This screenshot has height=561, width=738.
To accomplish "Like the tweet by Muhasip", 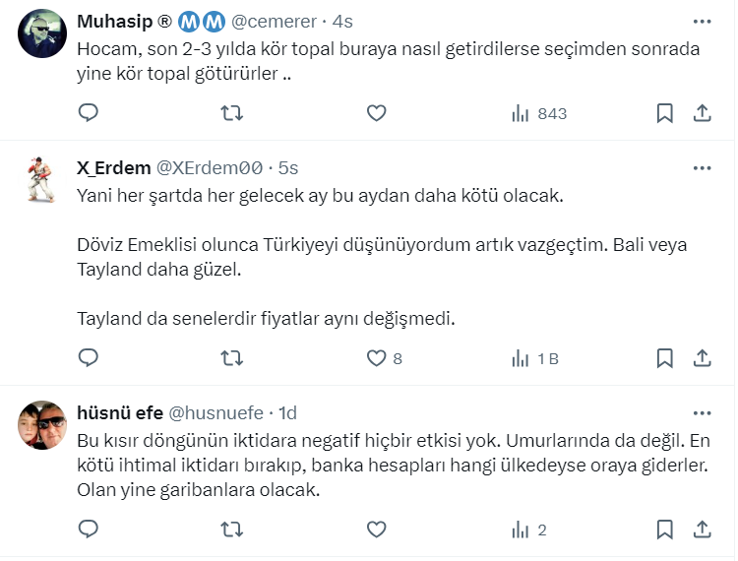I will (376, 113).
